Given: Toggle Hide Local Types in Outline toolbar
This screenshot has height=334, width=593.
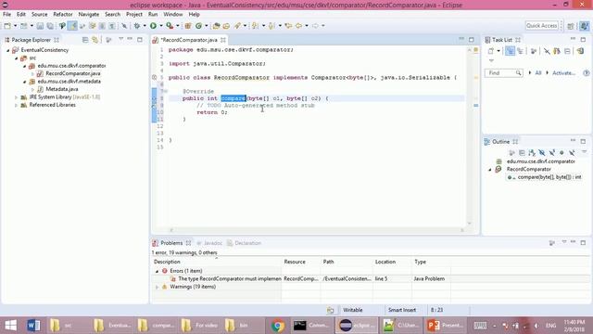Looking at the screenshot, I should pos(572,152).
